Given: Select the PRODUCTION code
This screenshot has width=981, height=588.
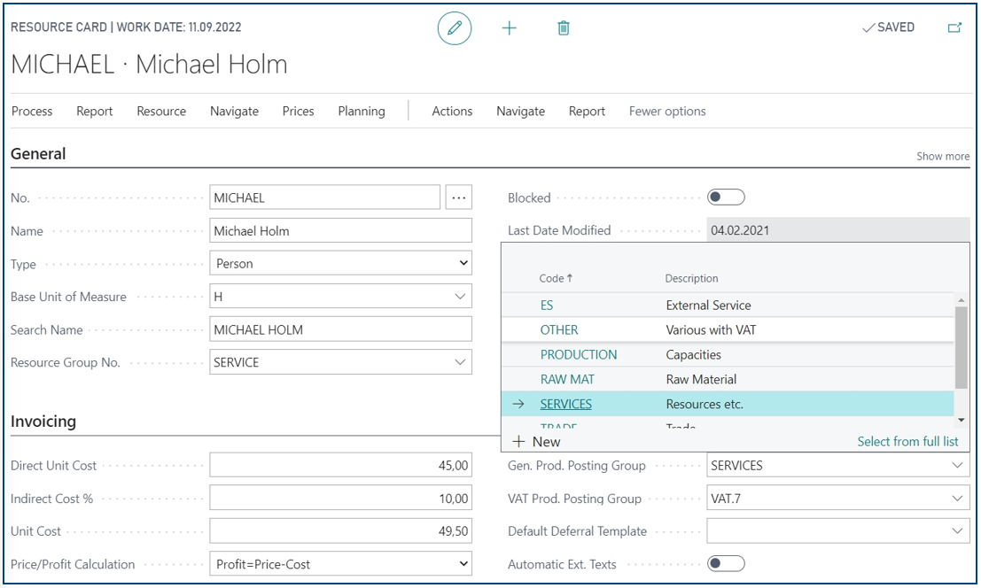Looking at the screenshot, I should point(578,355).
